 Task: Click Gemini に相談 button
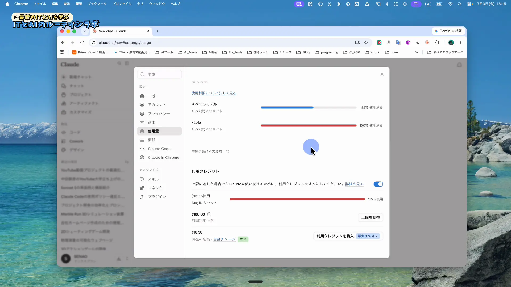(x=448, y=31)
